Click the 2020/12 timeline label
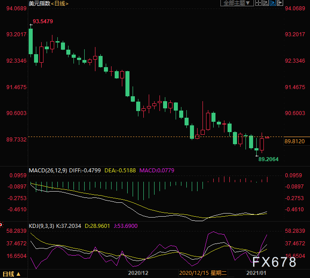The image size is (310, 278). pyautogui.click(x=138, y=272)
